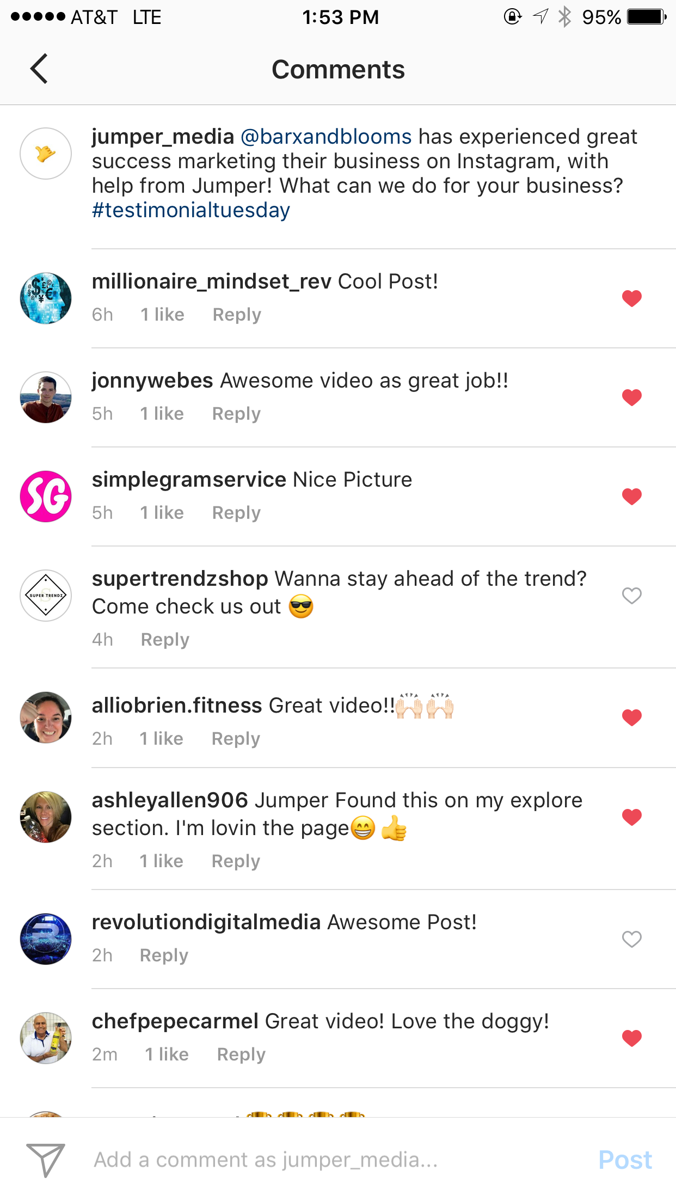View likes on chefpepecarmel comment

pyautogui.click(x=167, y=1054)
